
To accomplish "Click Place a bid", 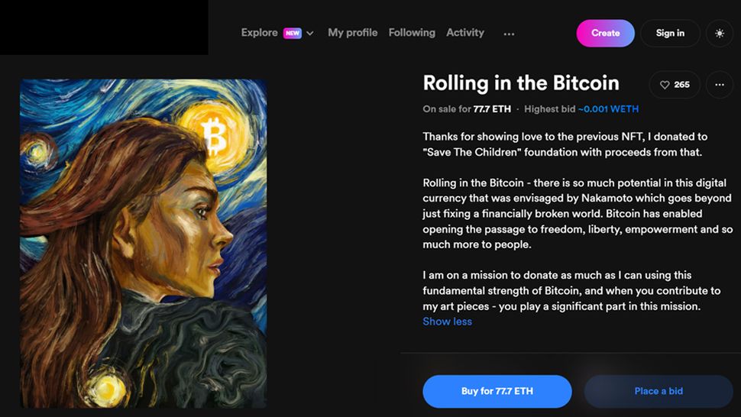I will [x=658, y=391].
